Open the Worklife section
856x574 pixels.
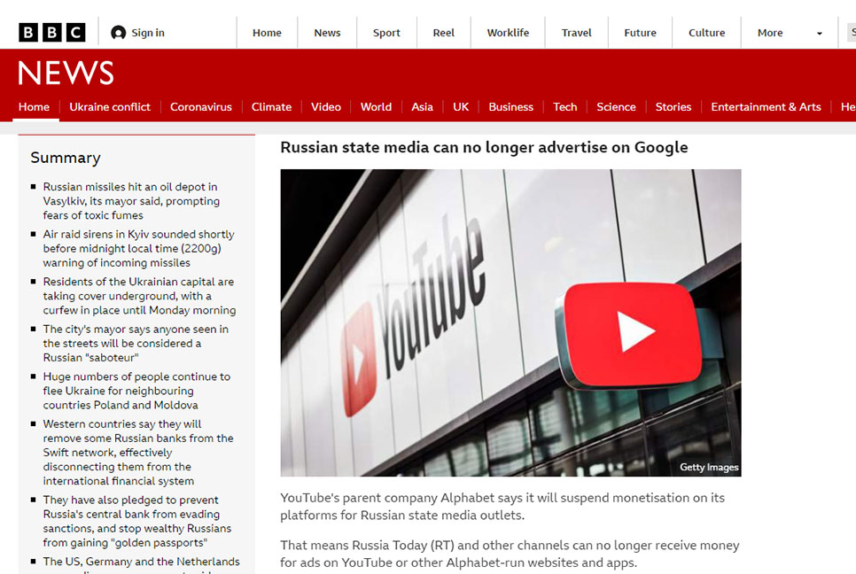click(x=508, y=33)
